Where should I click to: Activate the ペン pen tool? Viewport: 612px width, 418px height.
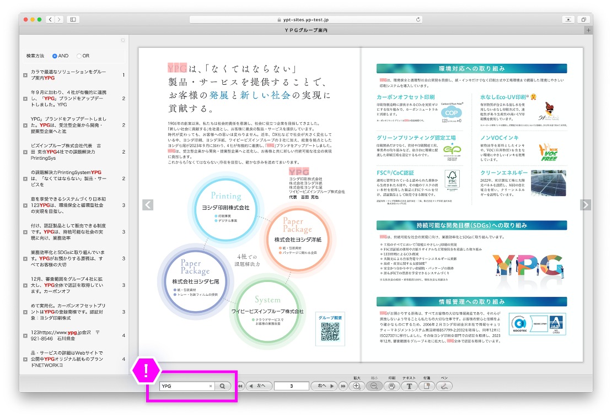coord(444,386)
